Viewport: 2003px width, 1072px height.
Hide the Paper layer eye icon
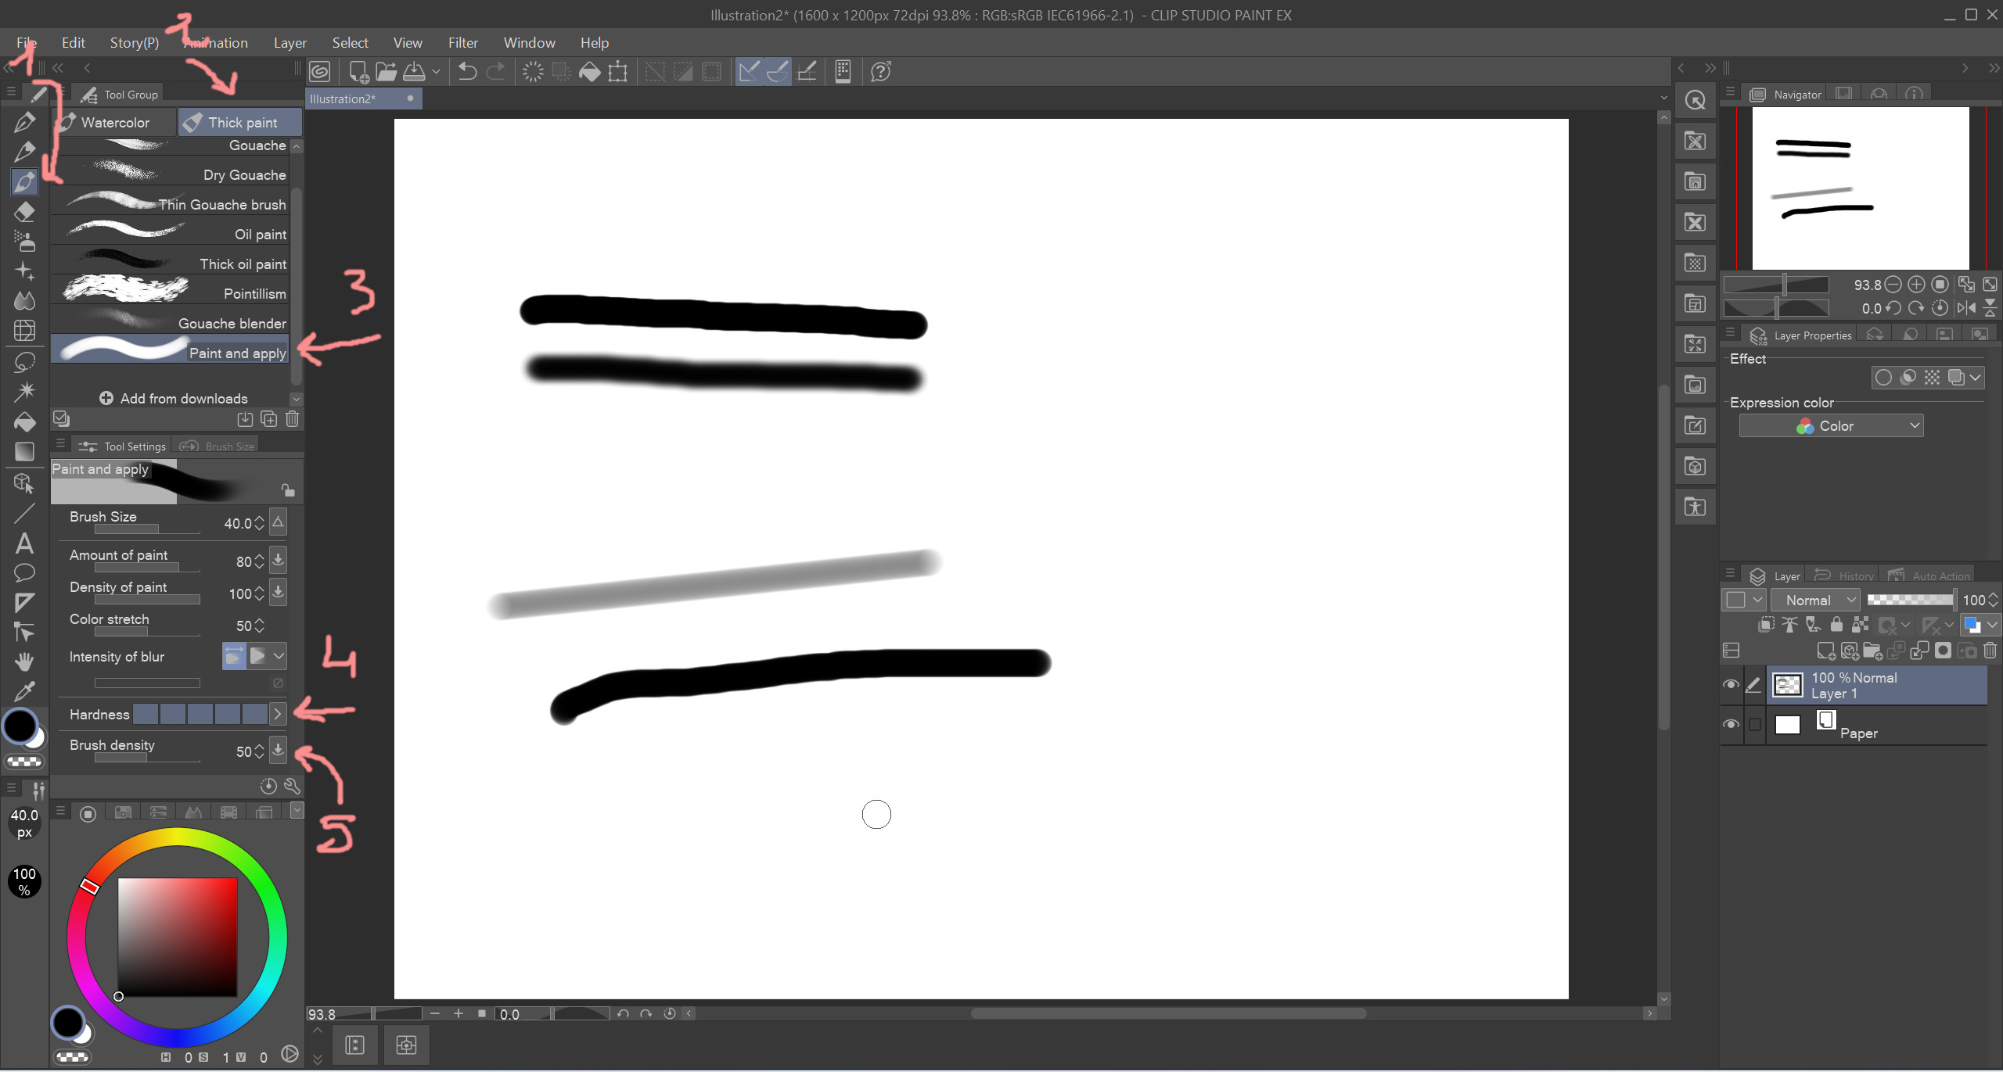pos(1731,724)
